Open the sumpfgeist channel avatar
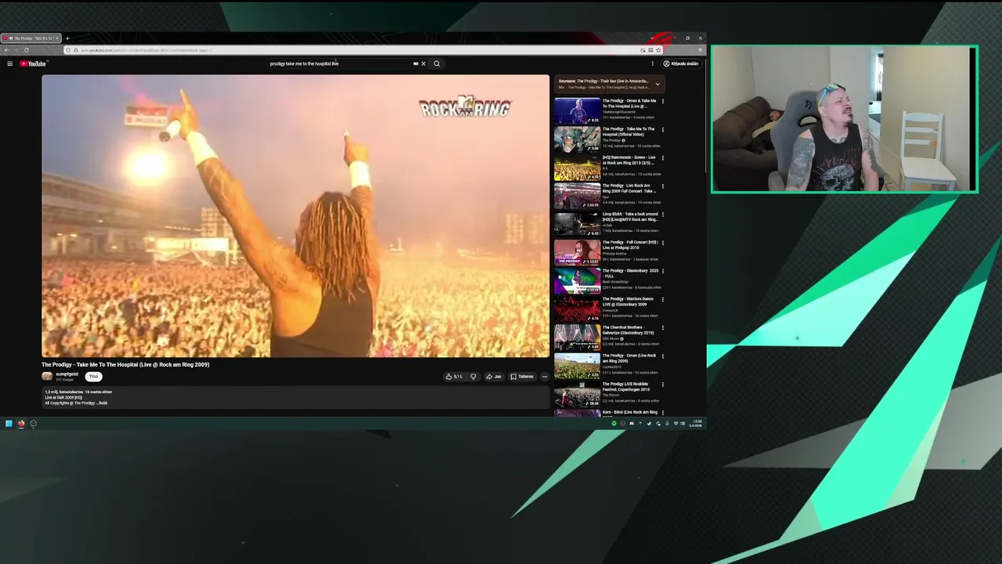 click(47, 377)
